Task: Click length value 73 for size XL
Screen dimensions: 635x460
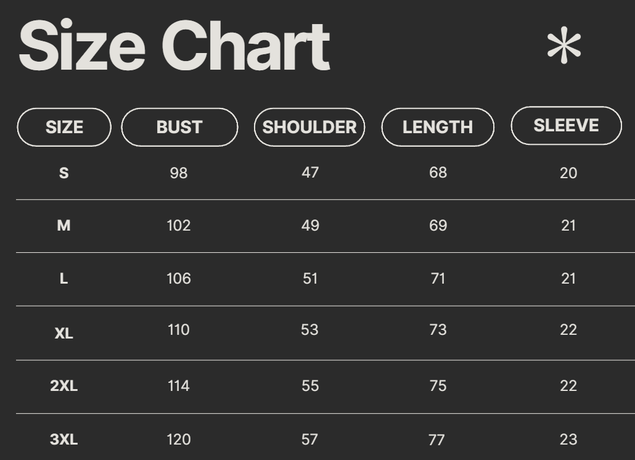Action: pyautogui.click(x=438, y=330)
